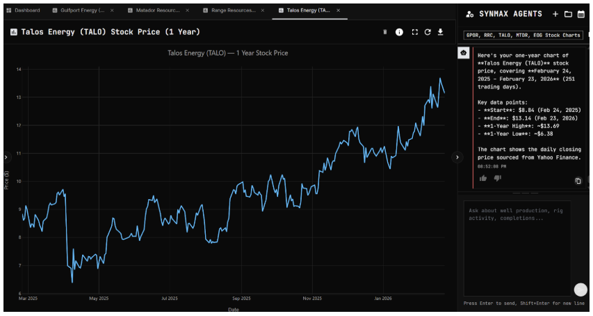Open the folder icon in Synmax Agents
This screenshot has height=316, width=593.
click(x=568, y=14)
